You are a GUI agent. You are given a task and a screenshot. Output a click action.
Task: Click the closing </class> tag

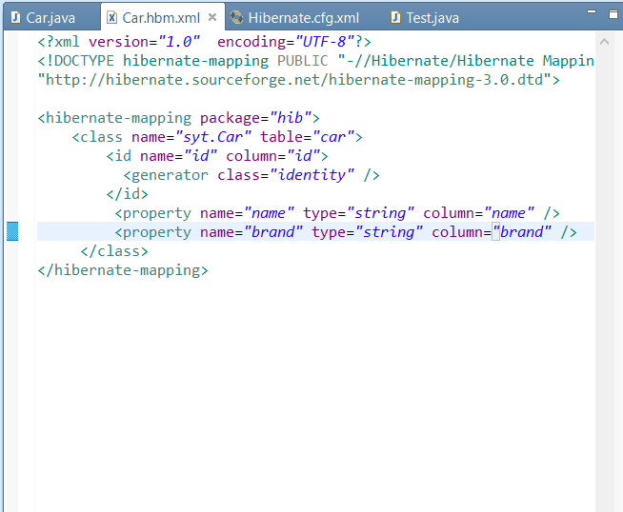(114, 251)
